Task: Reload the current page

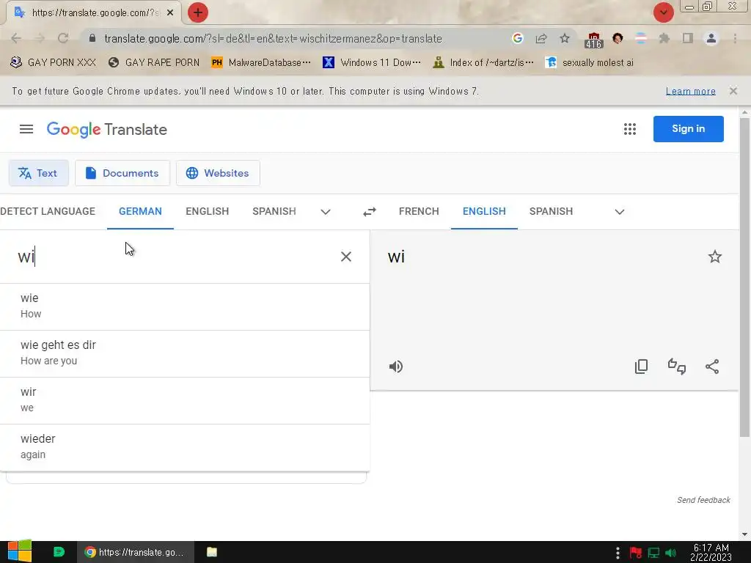Action: [x=63, y=38]
